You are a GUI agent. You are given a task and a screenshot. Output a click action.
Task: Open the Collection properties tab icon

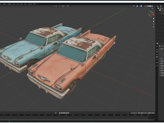pyautogui.click(x=157, y=63)
